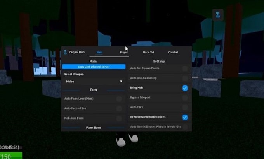This screenshot has width=264, height=159.
Task: Enable the Bypass Teleport checkbox
Action: [x=185, y=97]
